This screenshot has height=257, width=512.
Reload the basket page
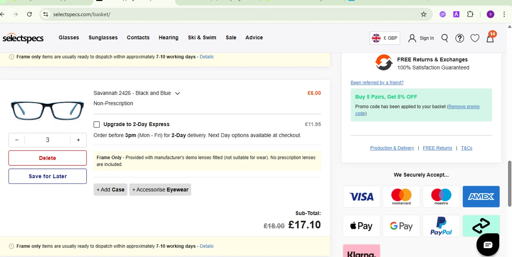(29, 14)
